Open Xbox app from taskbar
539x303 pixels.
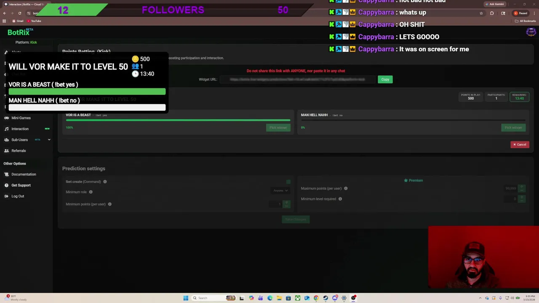(x=298, y=298)
